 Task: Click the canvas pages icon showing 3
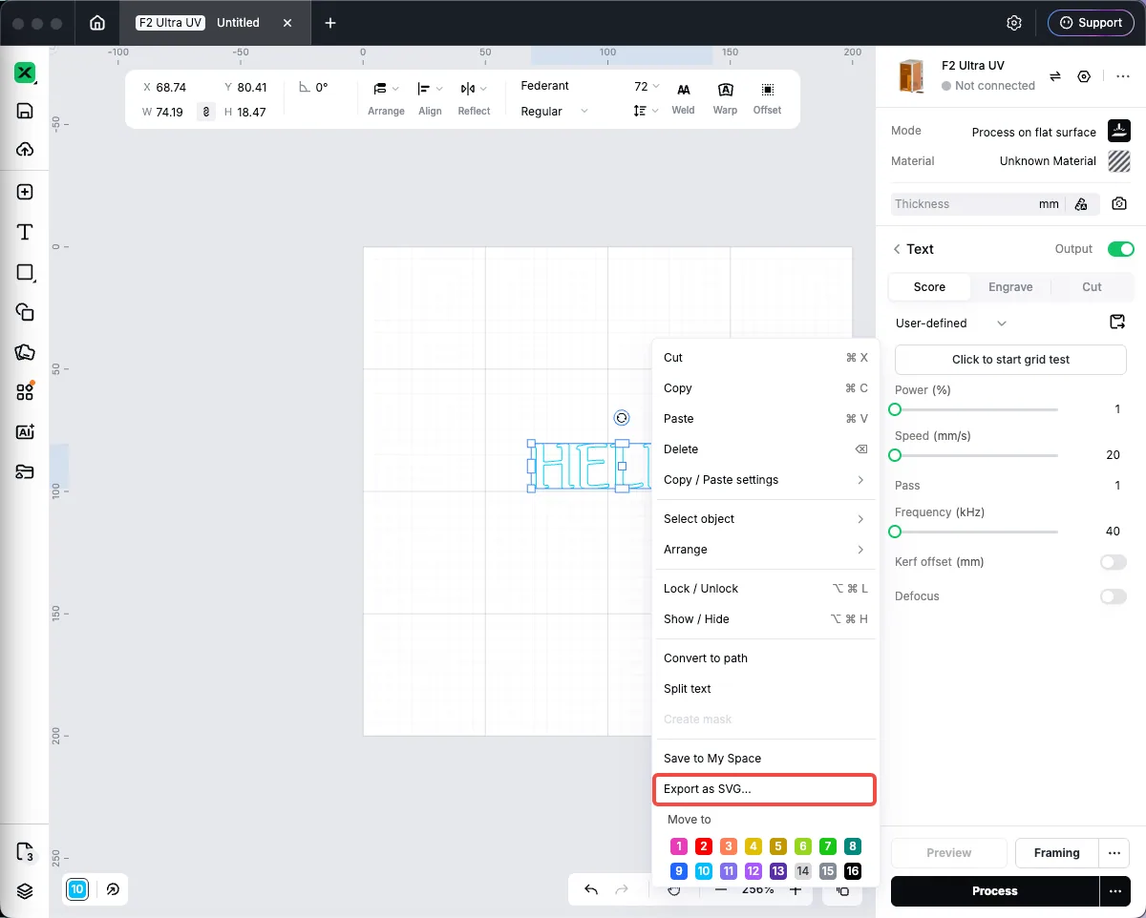pos(25,851)
